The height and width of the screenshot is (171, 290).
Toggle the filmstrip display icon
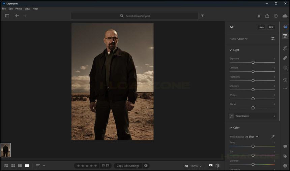pyautogui.click(x=210, y=166)
